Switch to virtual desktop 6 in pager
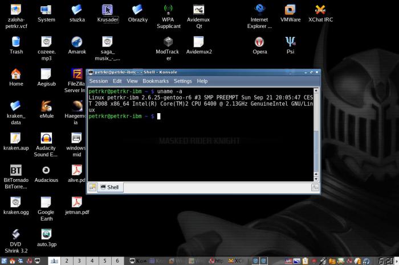399x265 pixels. click(117, 260)
